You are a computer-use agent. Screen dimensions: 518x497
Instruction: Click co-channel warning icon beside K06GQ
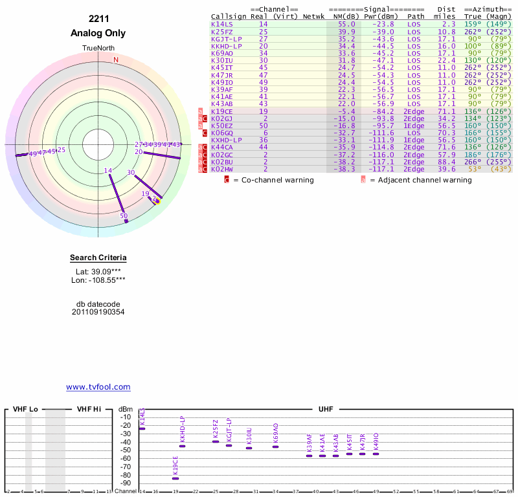205,133
